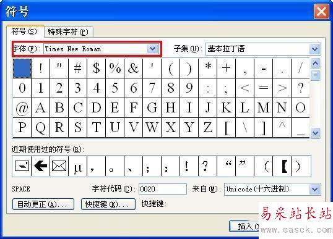Pick the equals sign = character
The height and width of the screenshot is (239, 333).
coord(263,88)
